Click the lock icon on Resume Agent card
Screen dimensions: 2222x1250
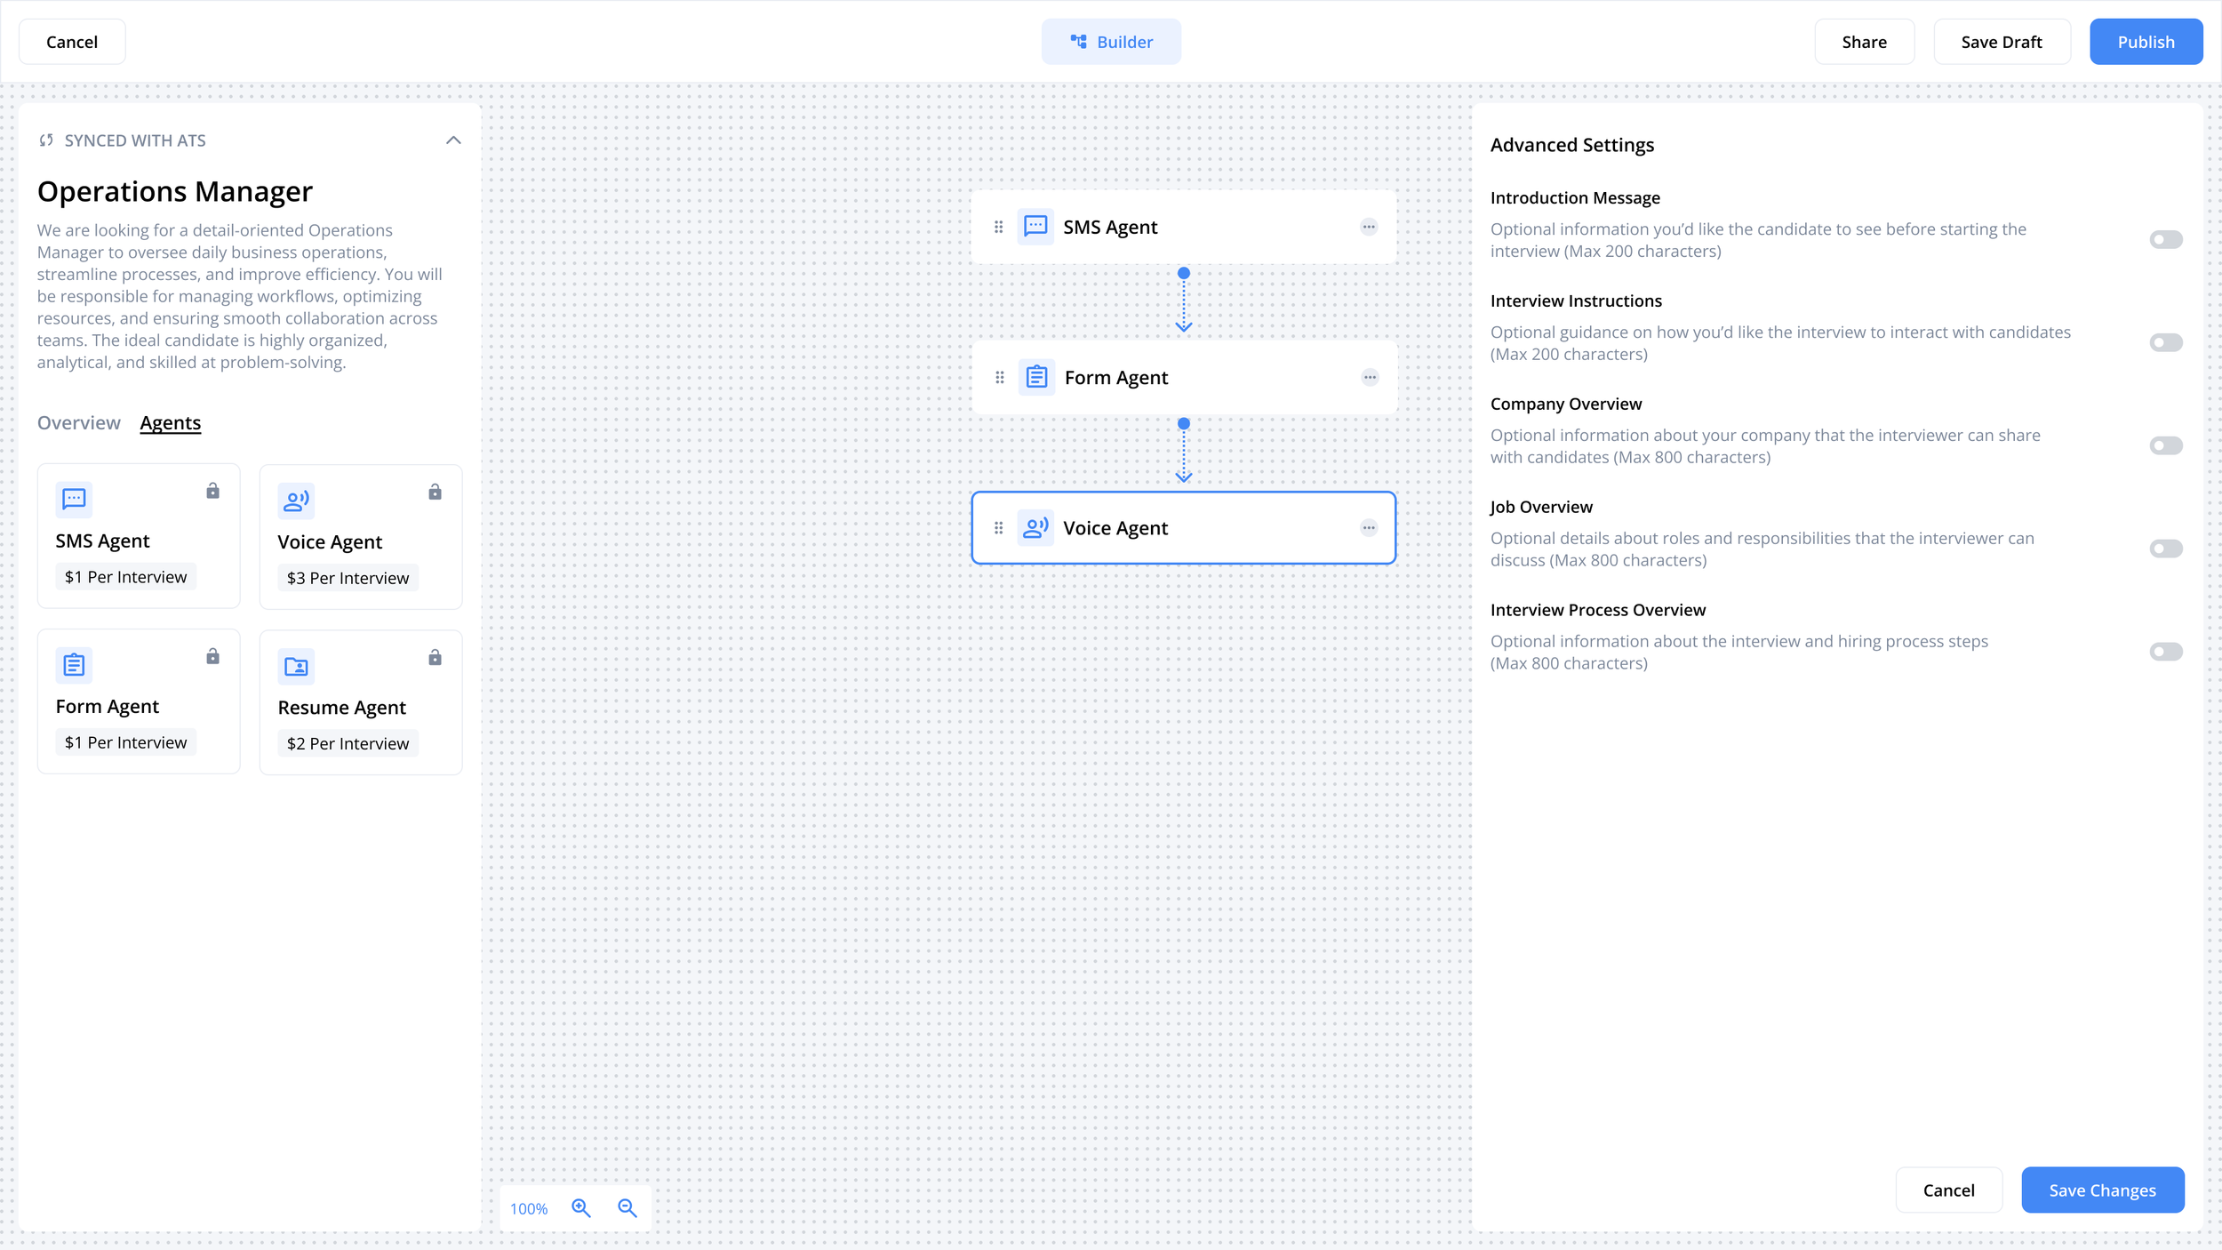tap(435, 657)
